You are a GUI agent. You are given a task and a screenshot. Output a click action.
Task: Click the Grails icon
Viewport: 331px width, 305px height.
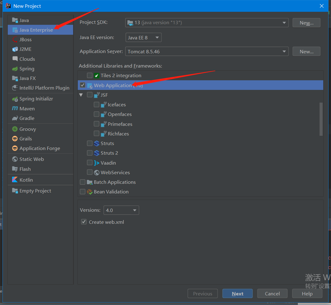pos(15,139)
